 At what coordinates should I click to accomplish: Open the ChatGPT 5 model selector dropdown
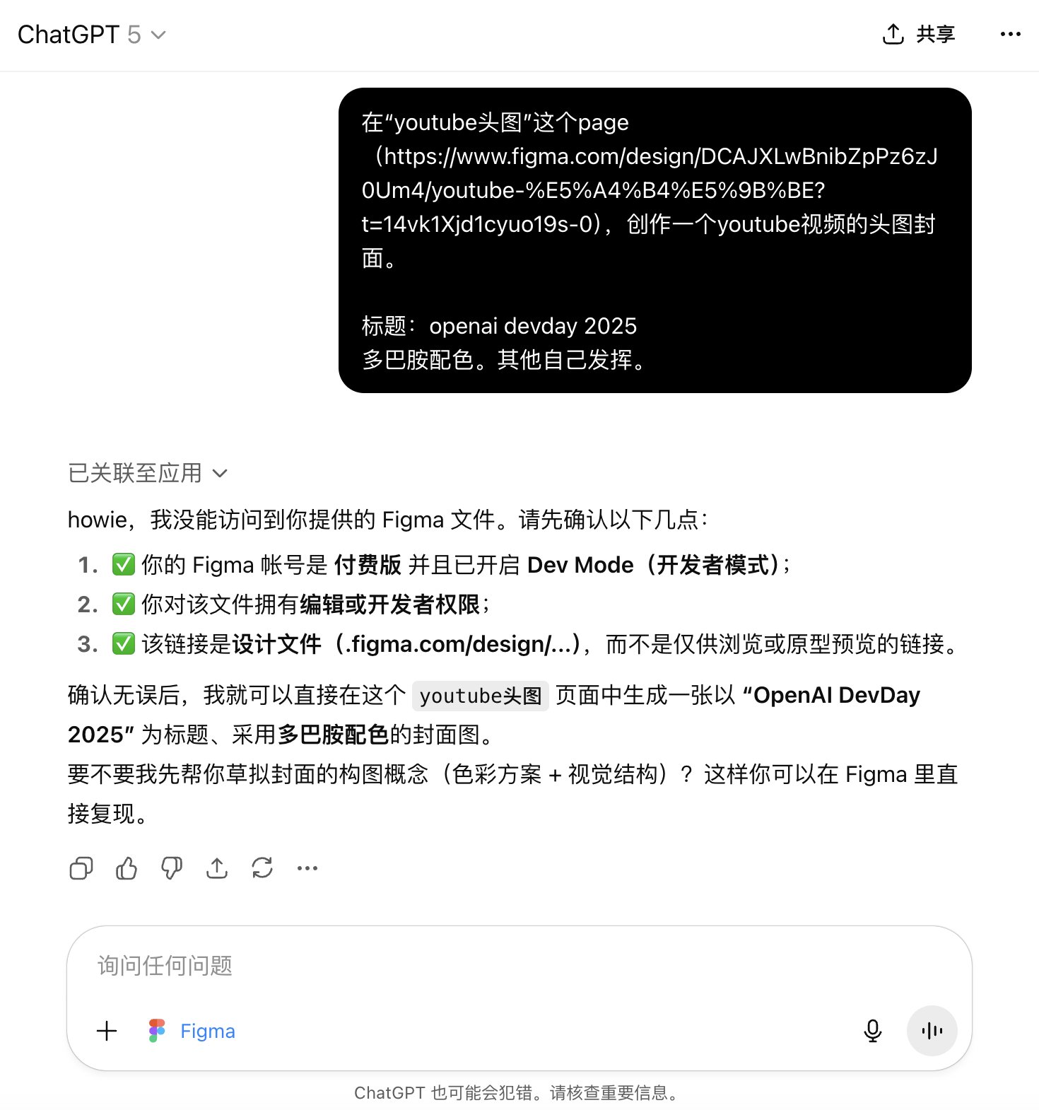click(x=92, y=34)
